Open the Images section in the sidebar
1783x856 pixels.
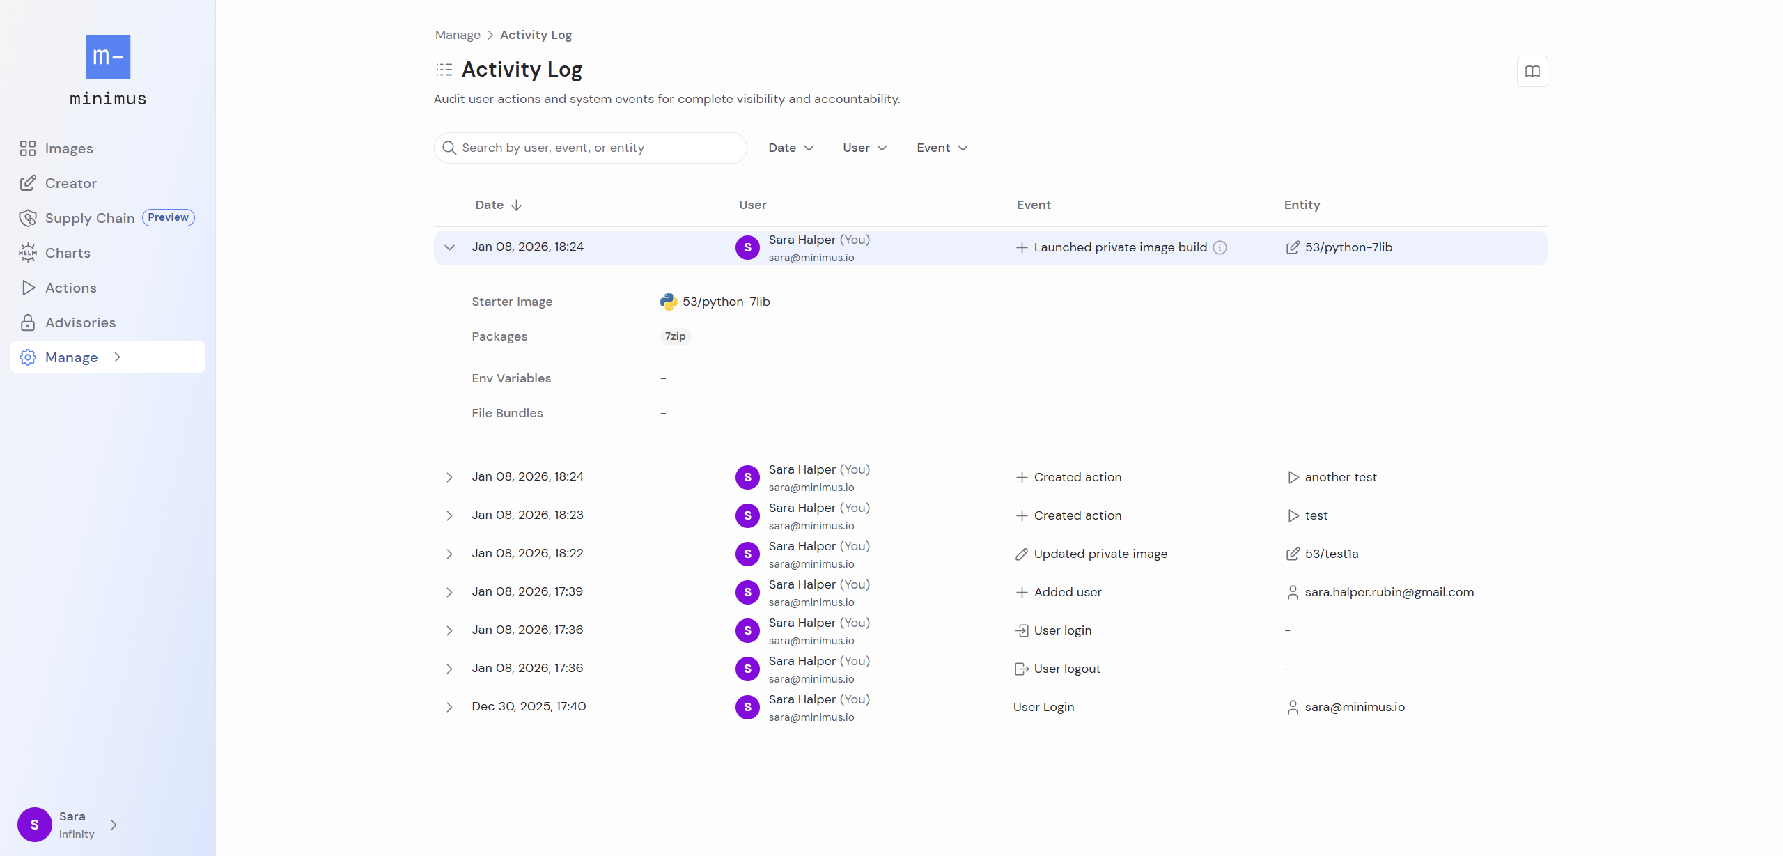point(69,148)
